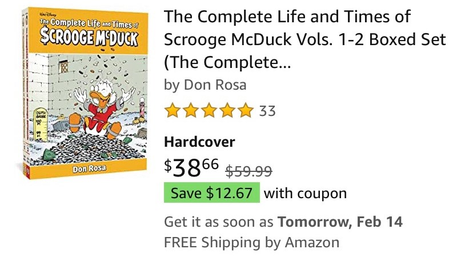Click the fourth rating star
Screen dimensions: 473x257
point(227,110)
